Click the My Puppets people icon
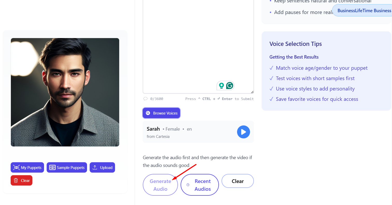Viewport: 392px width, 205px height. tap(16, 167)
